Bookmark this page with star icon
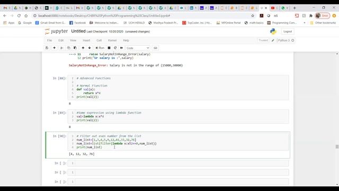 coord(253,15)
